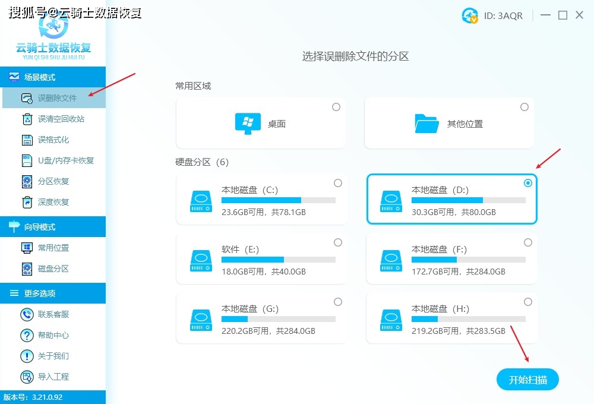Select the 桌面 desktop radio button
Screen dimensions: 594x404
click(x=336, y=107)
